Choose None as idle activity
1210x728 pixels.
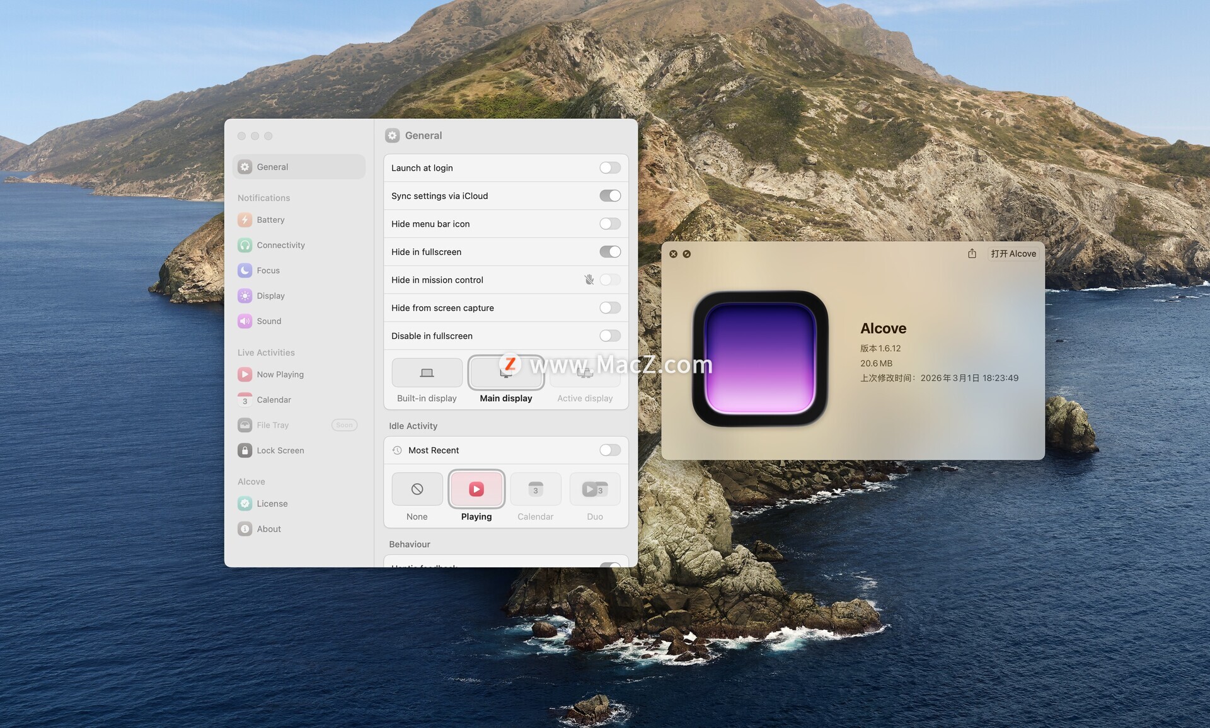click(x=417, y=489)
